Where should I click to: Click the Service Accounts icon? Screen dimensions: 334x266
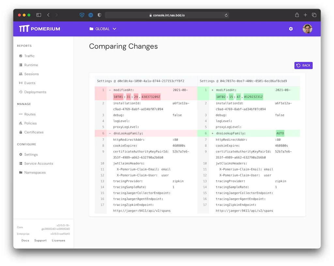point(21,164)
